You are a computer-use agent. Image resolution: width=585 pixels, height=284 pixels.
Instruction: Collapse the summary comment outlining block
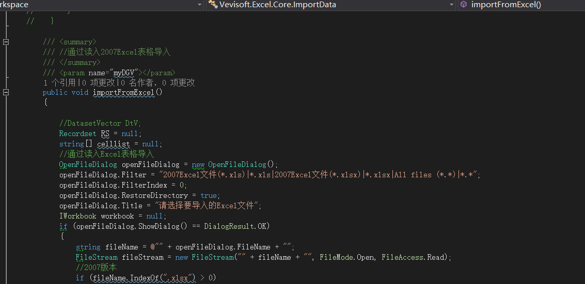[6, 42]
